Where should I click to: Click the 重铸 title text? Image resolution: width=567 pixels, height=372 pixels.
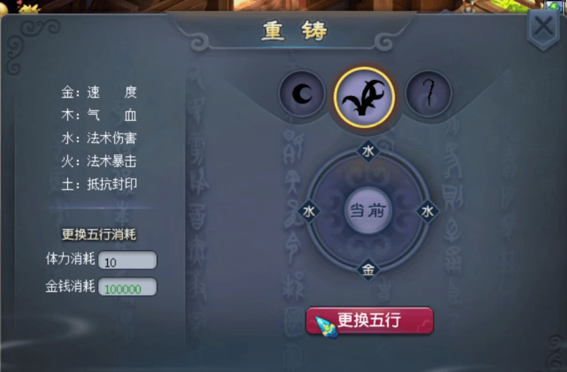pos(295,31)
